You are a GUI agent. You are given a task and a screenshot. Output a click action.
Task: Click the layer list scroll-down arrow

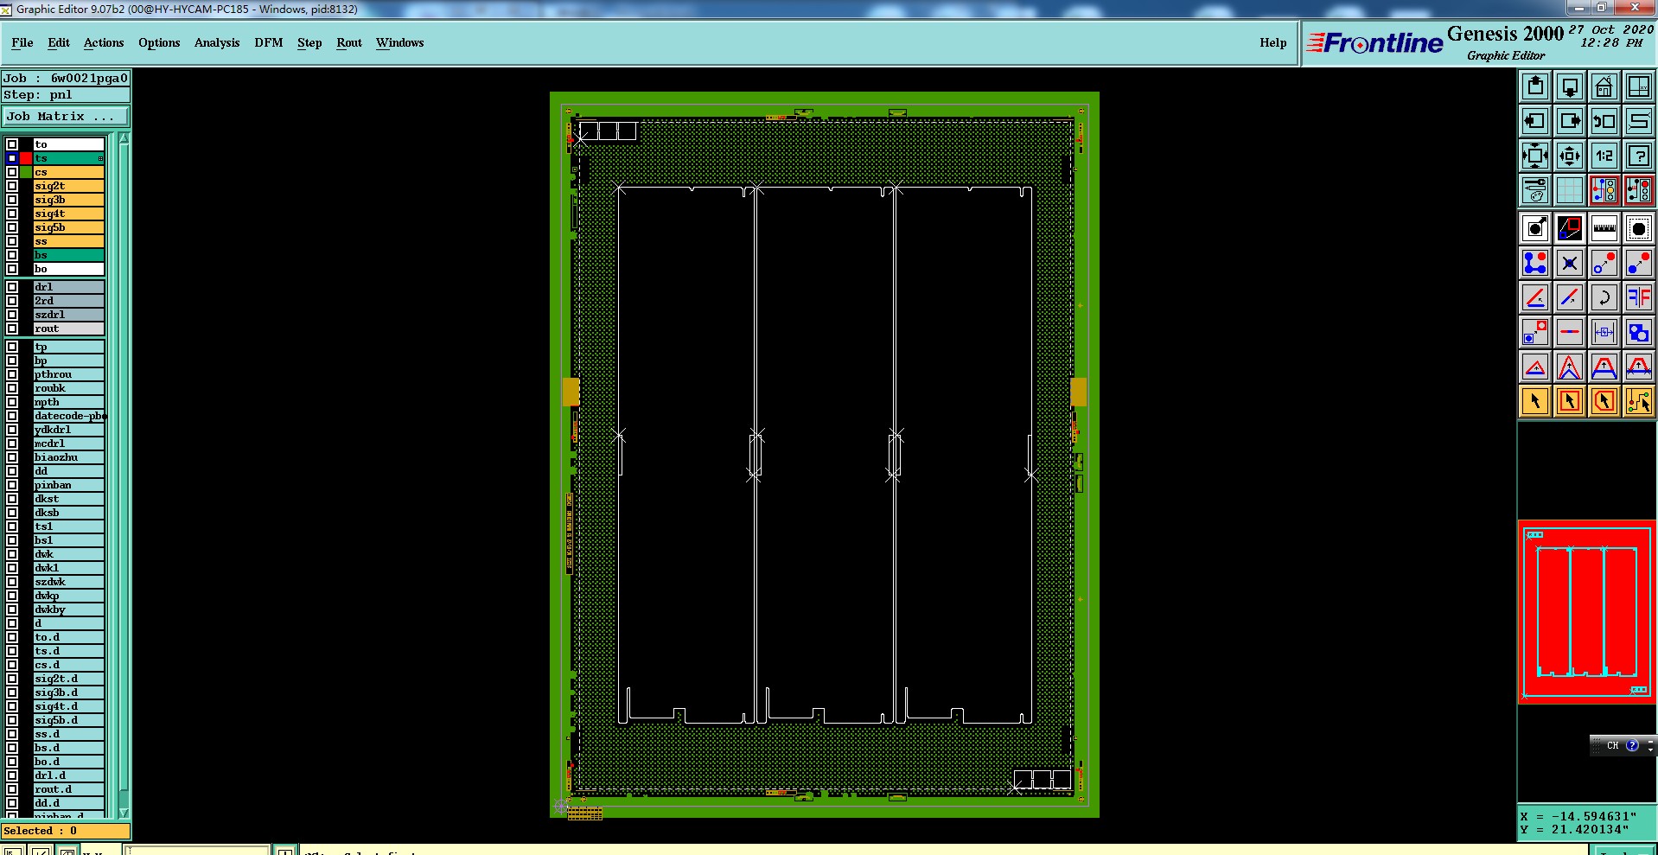(x=124, y=813)
